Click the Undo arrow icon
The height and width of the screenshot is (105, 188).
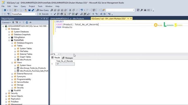pyautogui.click(x=82, y=10)
